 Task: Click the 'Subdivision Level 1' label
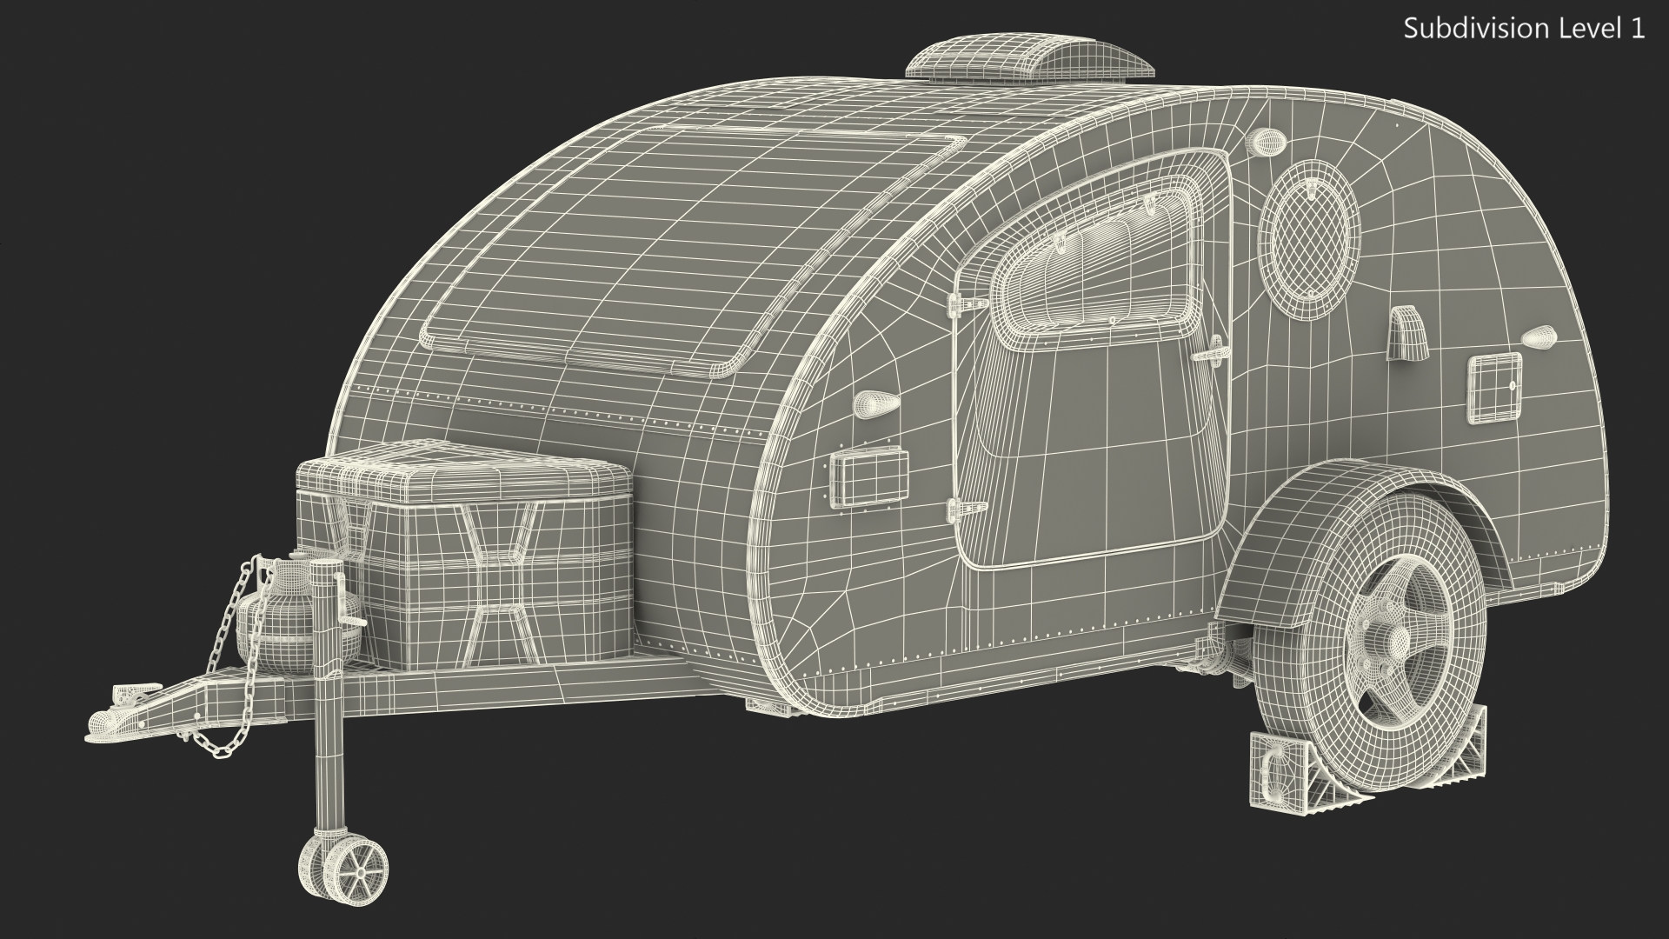point(1525,29)
